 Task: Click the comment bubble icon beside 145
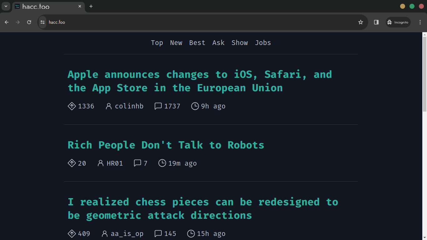pos(158,233)
